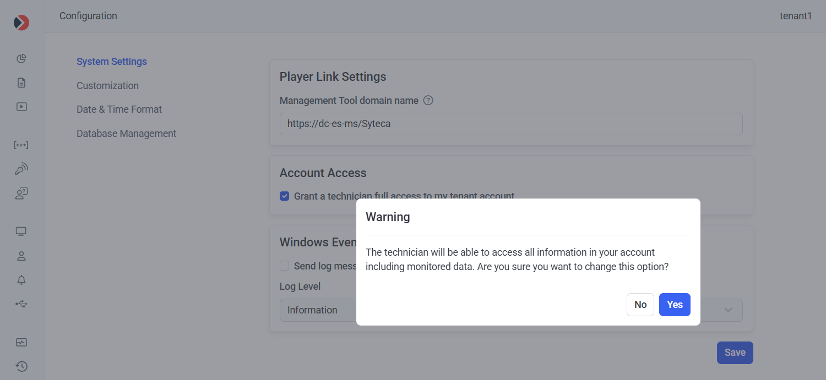Screen dimensions: 826x380
Task: Go to Database Management section
Action: tap(126, 134)
